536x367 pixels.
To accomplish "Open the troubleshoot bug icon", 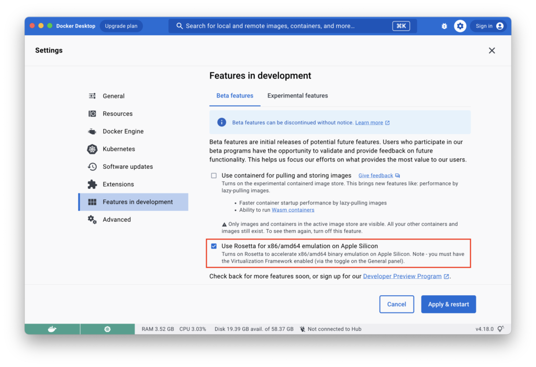I will [444, 26].
